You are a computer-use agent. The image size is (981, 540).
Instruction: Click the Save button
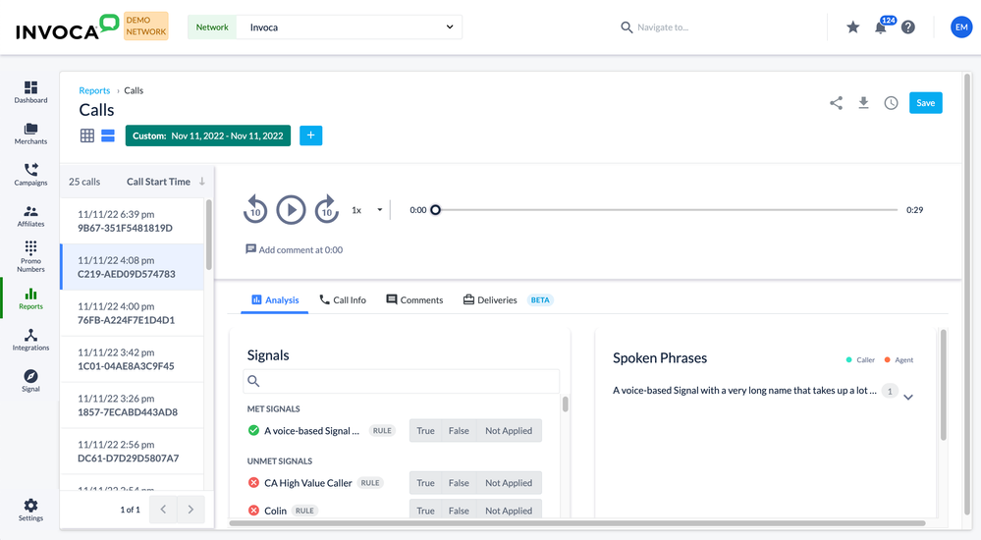tap(925, 103)
